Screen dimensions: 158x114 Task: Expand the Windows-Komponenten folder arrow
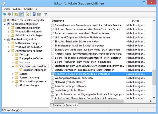pos(13,81)
